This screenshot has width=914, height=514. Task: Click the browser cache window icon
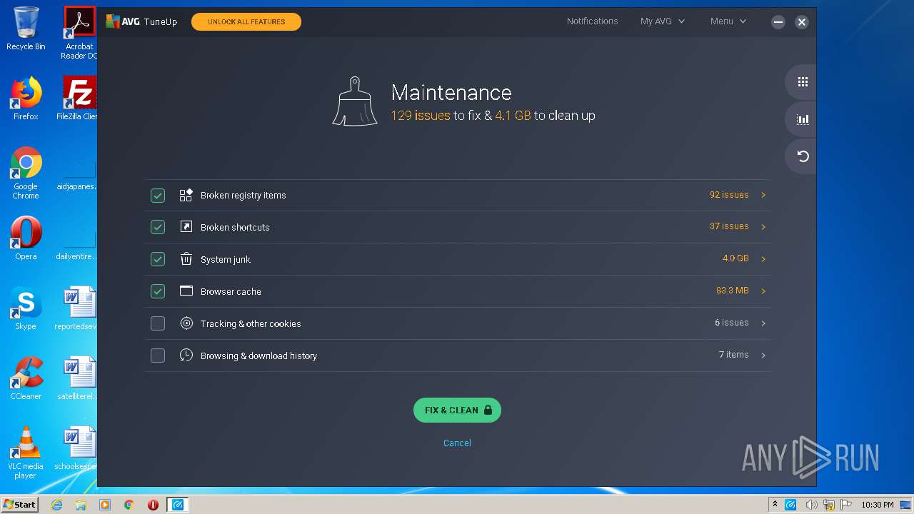186,291
